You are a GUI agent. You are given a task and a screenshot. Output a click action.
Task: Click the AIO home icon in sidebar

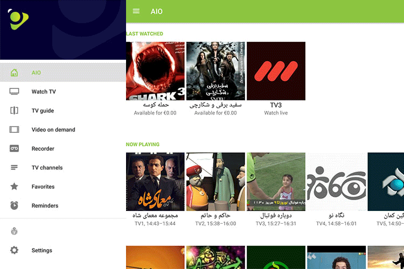pos(14,73)
